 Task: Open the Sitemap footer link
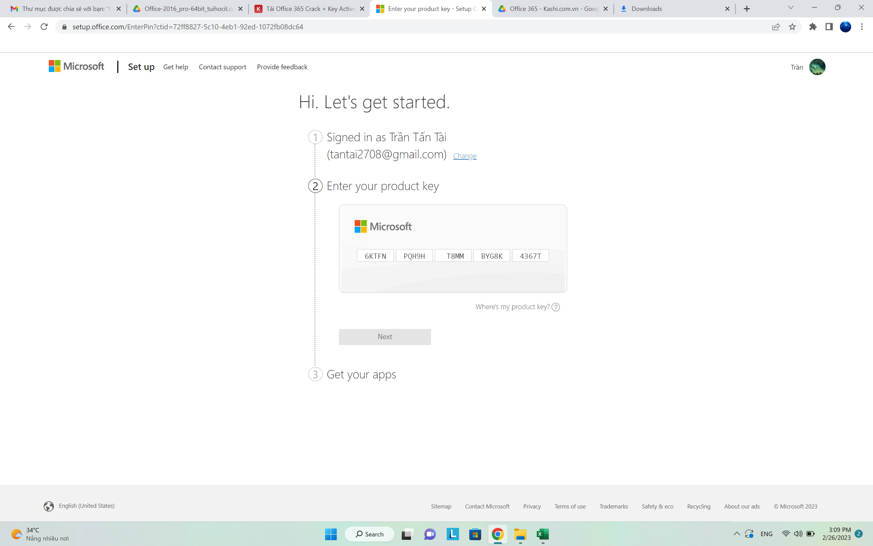point(441,506)
